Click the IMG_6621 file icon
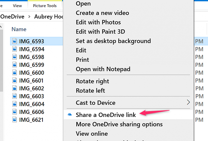The image size is (208, 141). (x=14, y=120)
